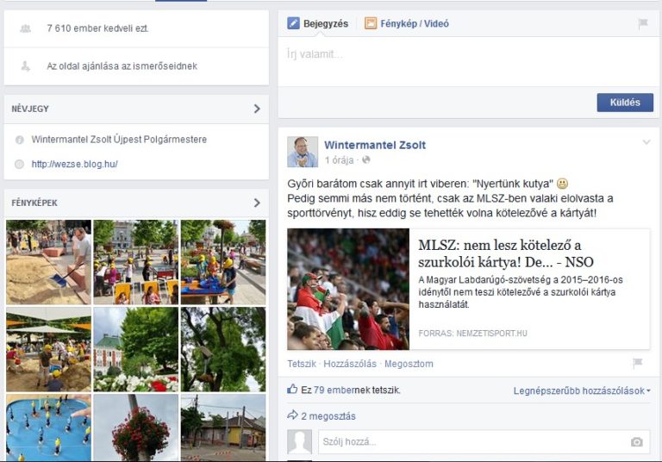Open photo of birdhouse in tree
This screenshot has width=662, height=462.
point(223,349)
